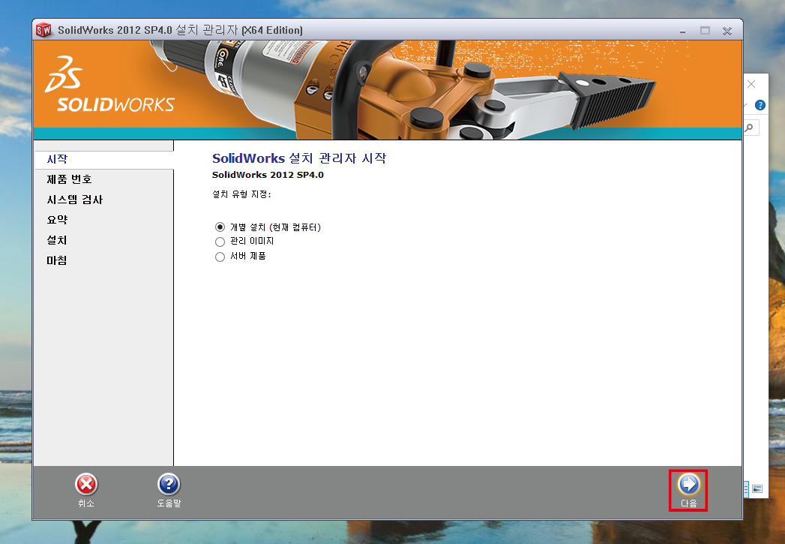Close the background window with its X
785x544 pixels.
(751, 84)
